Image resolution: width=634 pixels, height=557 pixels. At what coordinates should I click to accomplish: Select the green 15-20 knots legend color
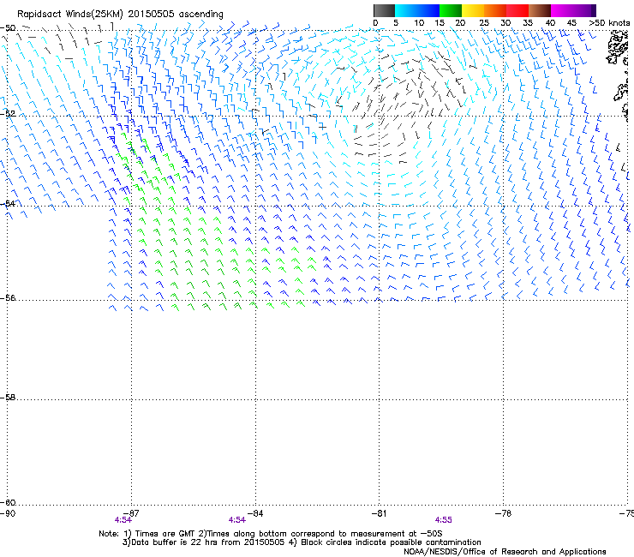pyautogui.click(x=451, y=10)
